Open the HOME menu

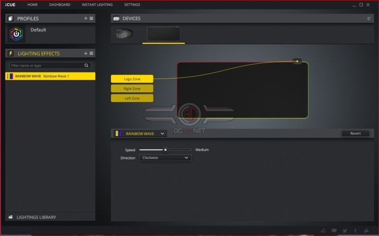tap(32, 5)
